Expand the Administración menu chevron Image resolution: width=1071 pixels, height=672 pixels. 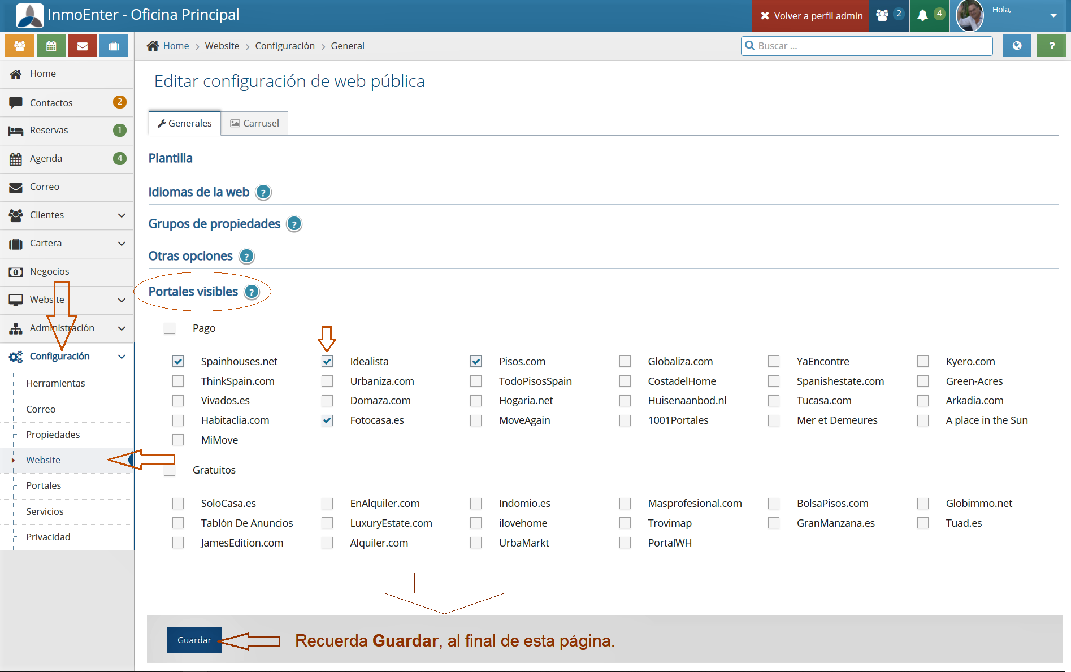[x=122, y=328]
